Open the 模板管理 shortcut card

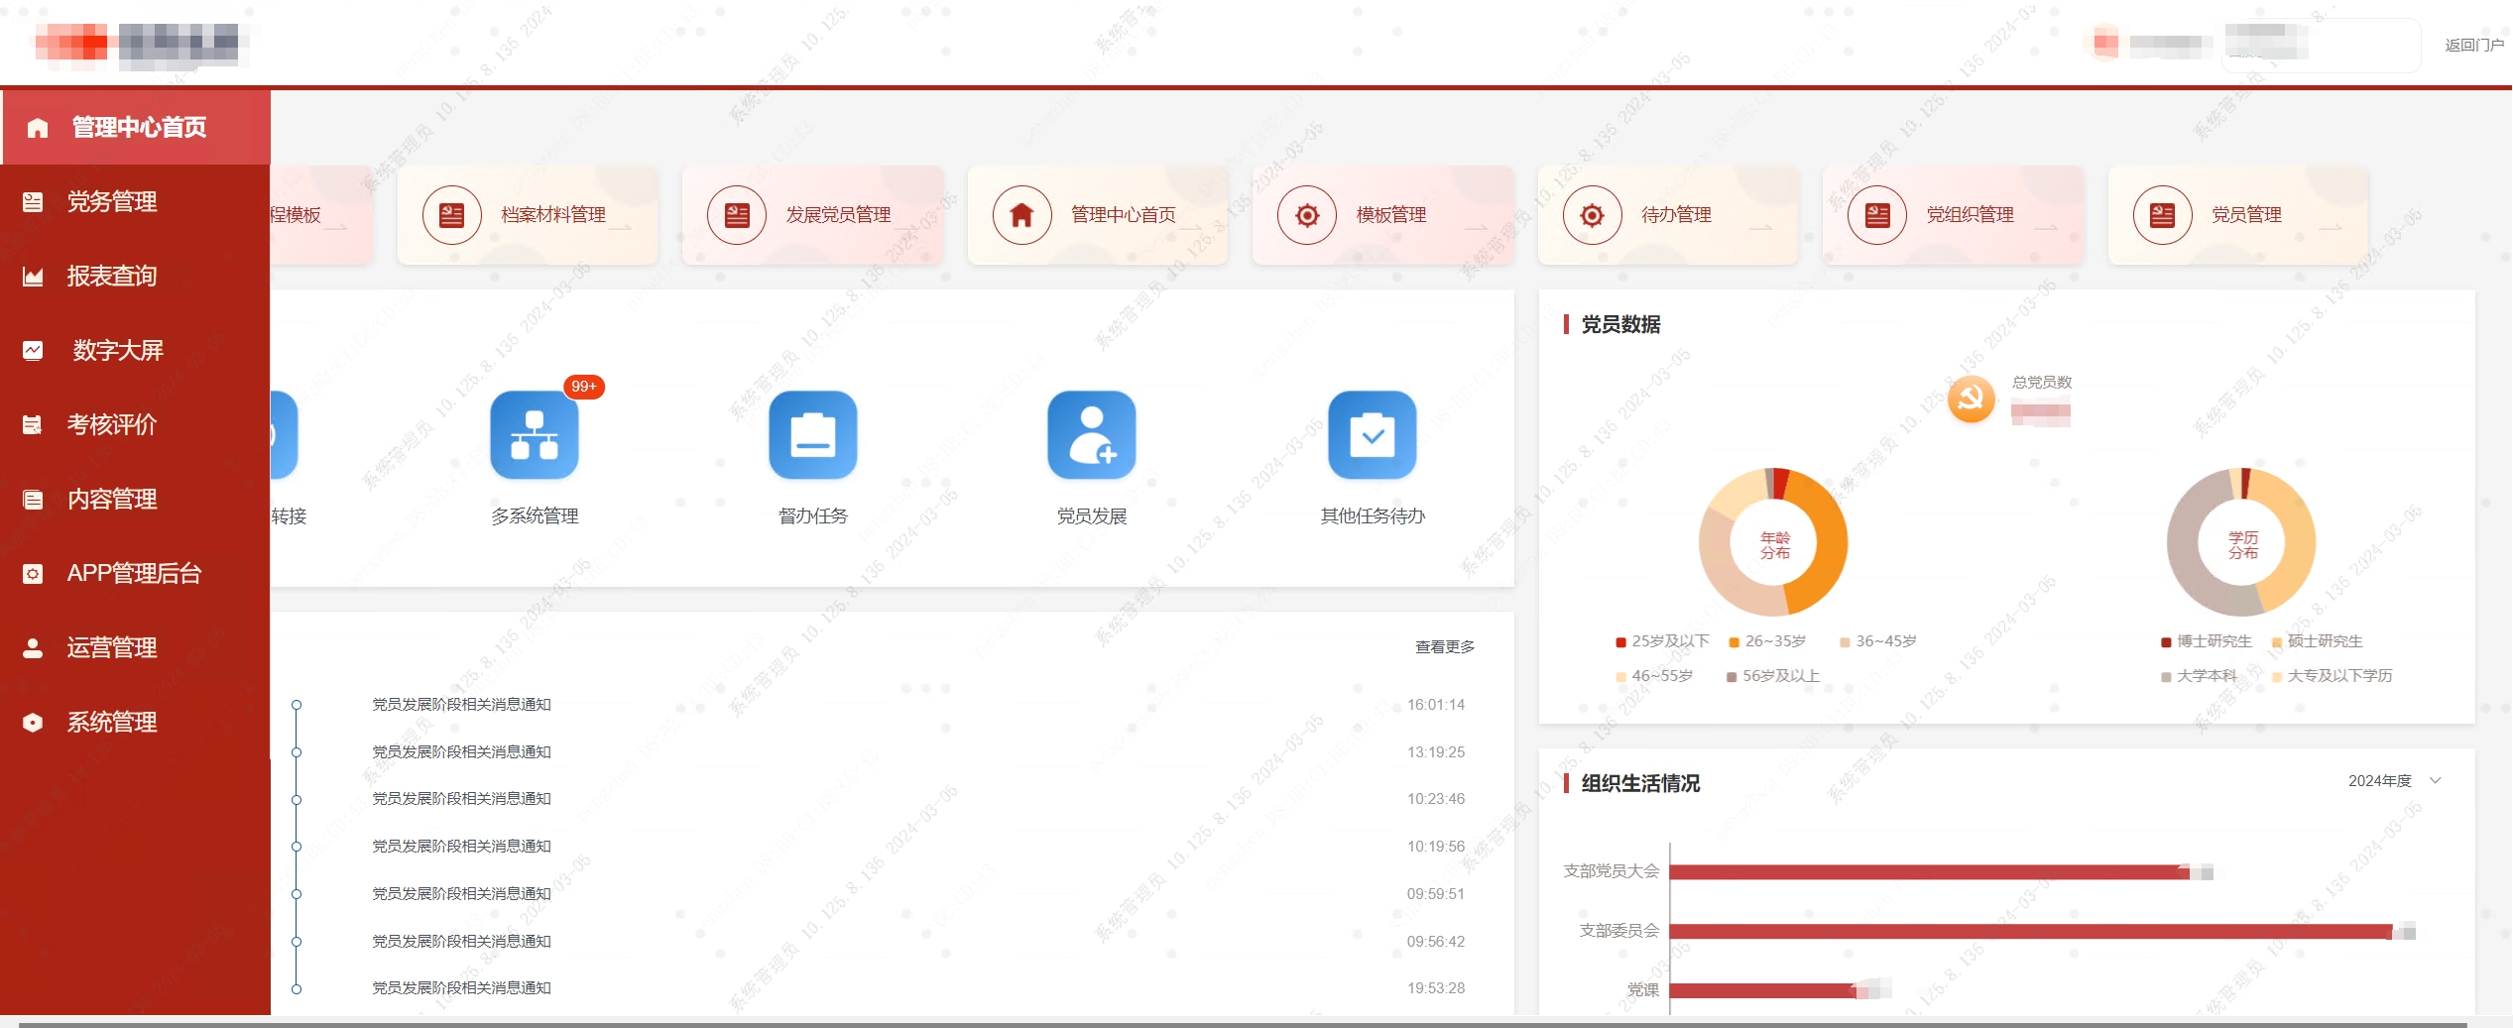coord(1382,215)
